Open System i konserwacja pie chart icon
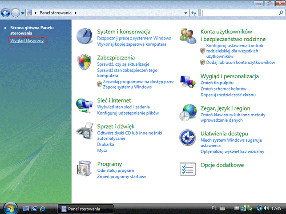This screenshot has width=286, height=214. (84, 36)
